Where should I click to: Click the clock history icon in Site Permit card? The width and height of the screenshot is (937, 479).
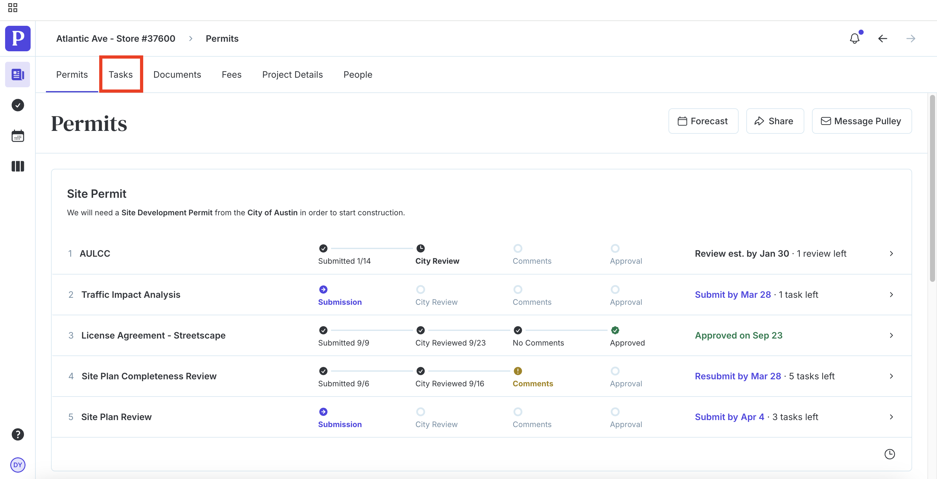click(889, 454)
